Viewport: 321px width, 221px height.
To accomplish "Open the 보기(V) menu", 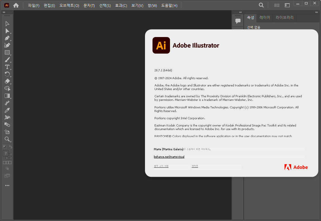I will coord(137,5).
